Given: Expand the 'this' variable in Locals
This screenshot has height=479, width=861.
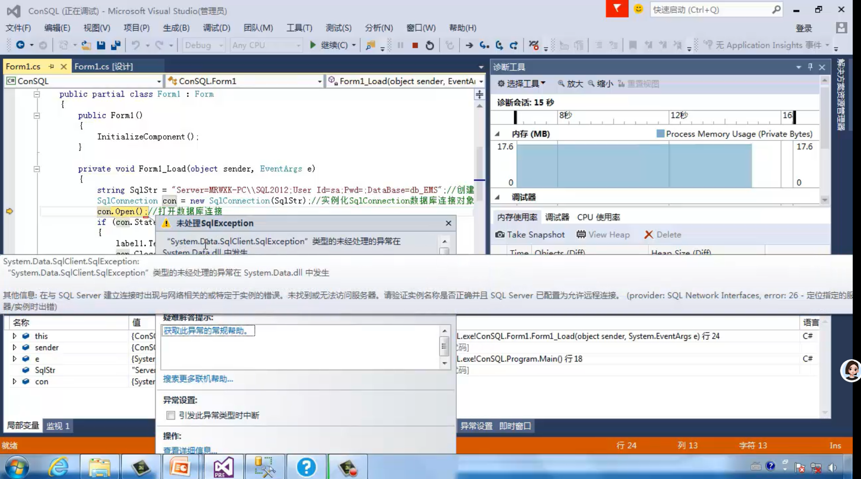Looking at the screenshot, I should pos(14,336).
